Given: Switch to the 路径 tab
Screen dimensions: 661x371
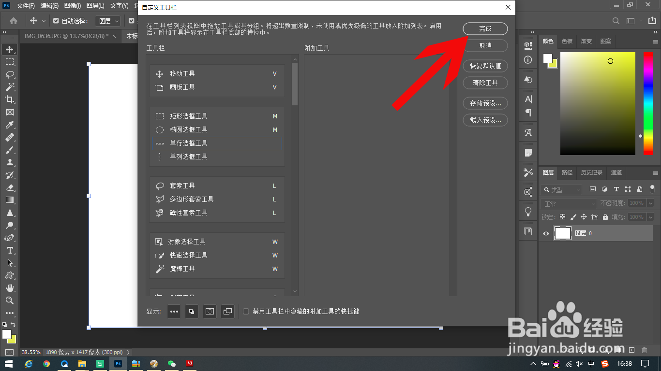Looking at the screenshot, I should [567, 172].
